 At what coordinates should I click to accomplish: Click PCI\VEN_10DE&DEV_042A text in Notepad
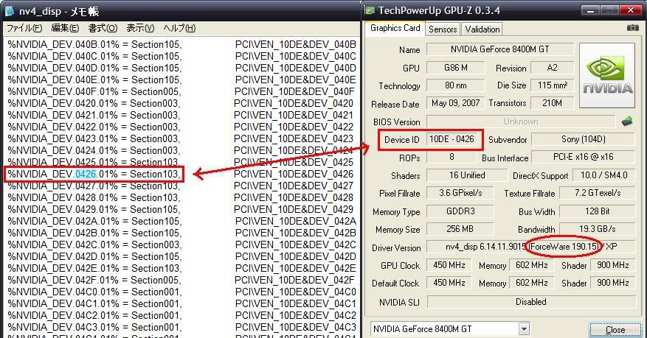pyautogui.click(x=295, y=221)
